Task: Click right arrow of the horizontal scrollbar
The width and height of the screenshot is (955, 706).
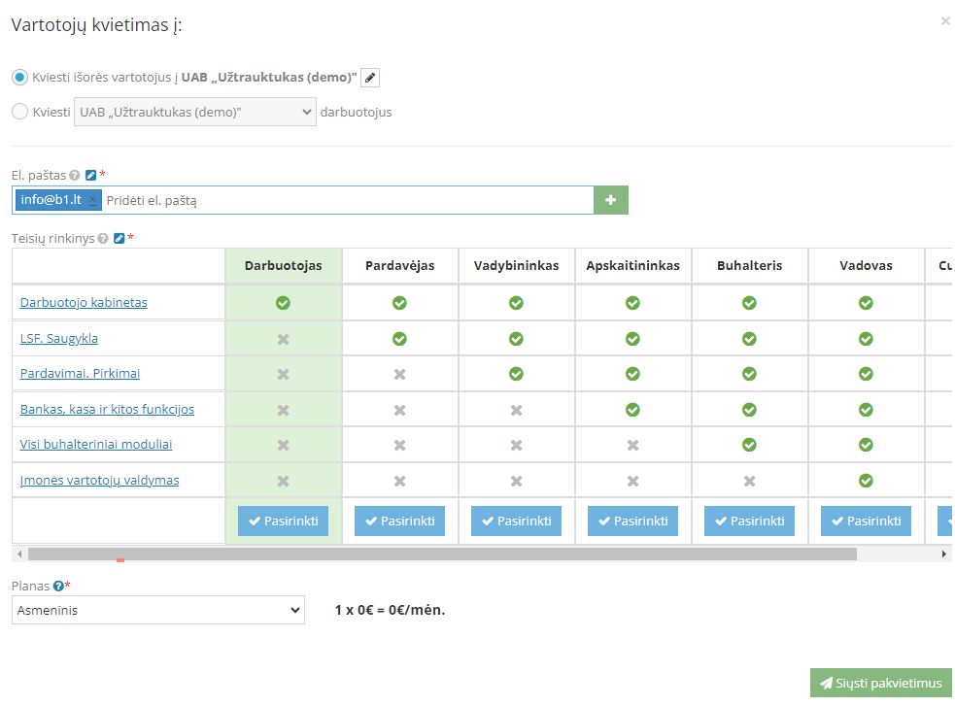Action: 944,554
